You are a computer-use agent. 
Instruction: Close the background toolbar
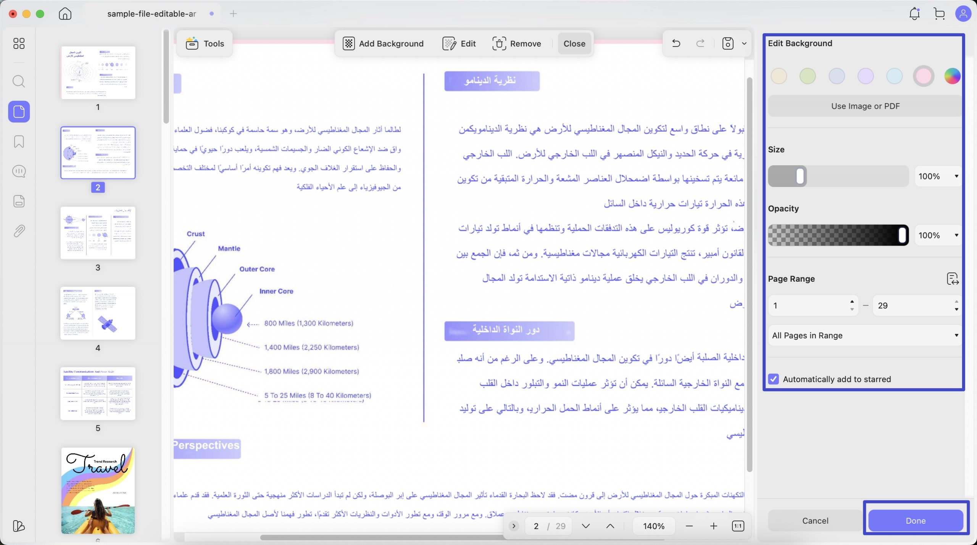[574, 44]
